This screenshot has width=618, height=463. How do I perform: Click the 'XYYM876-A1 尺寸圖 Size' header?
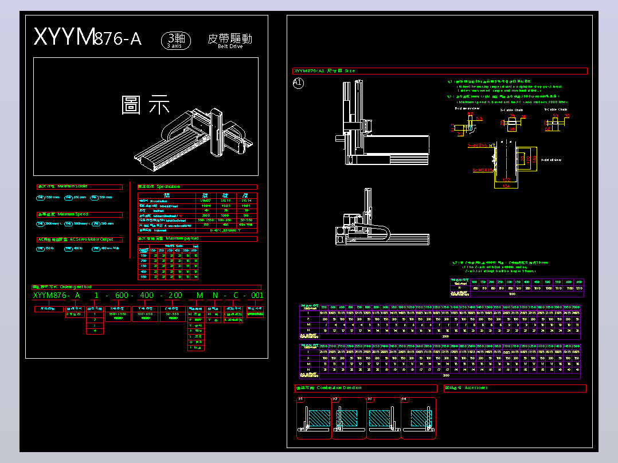click(x=440, y=71)
